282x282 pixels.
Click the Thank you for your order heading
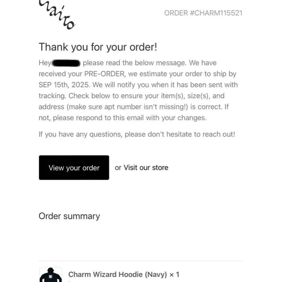(x=98, y=47)
